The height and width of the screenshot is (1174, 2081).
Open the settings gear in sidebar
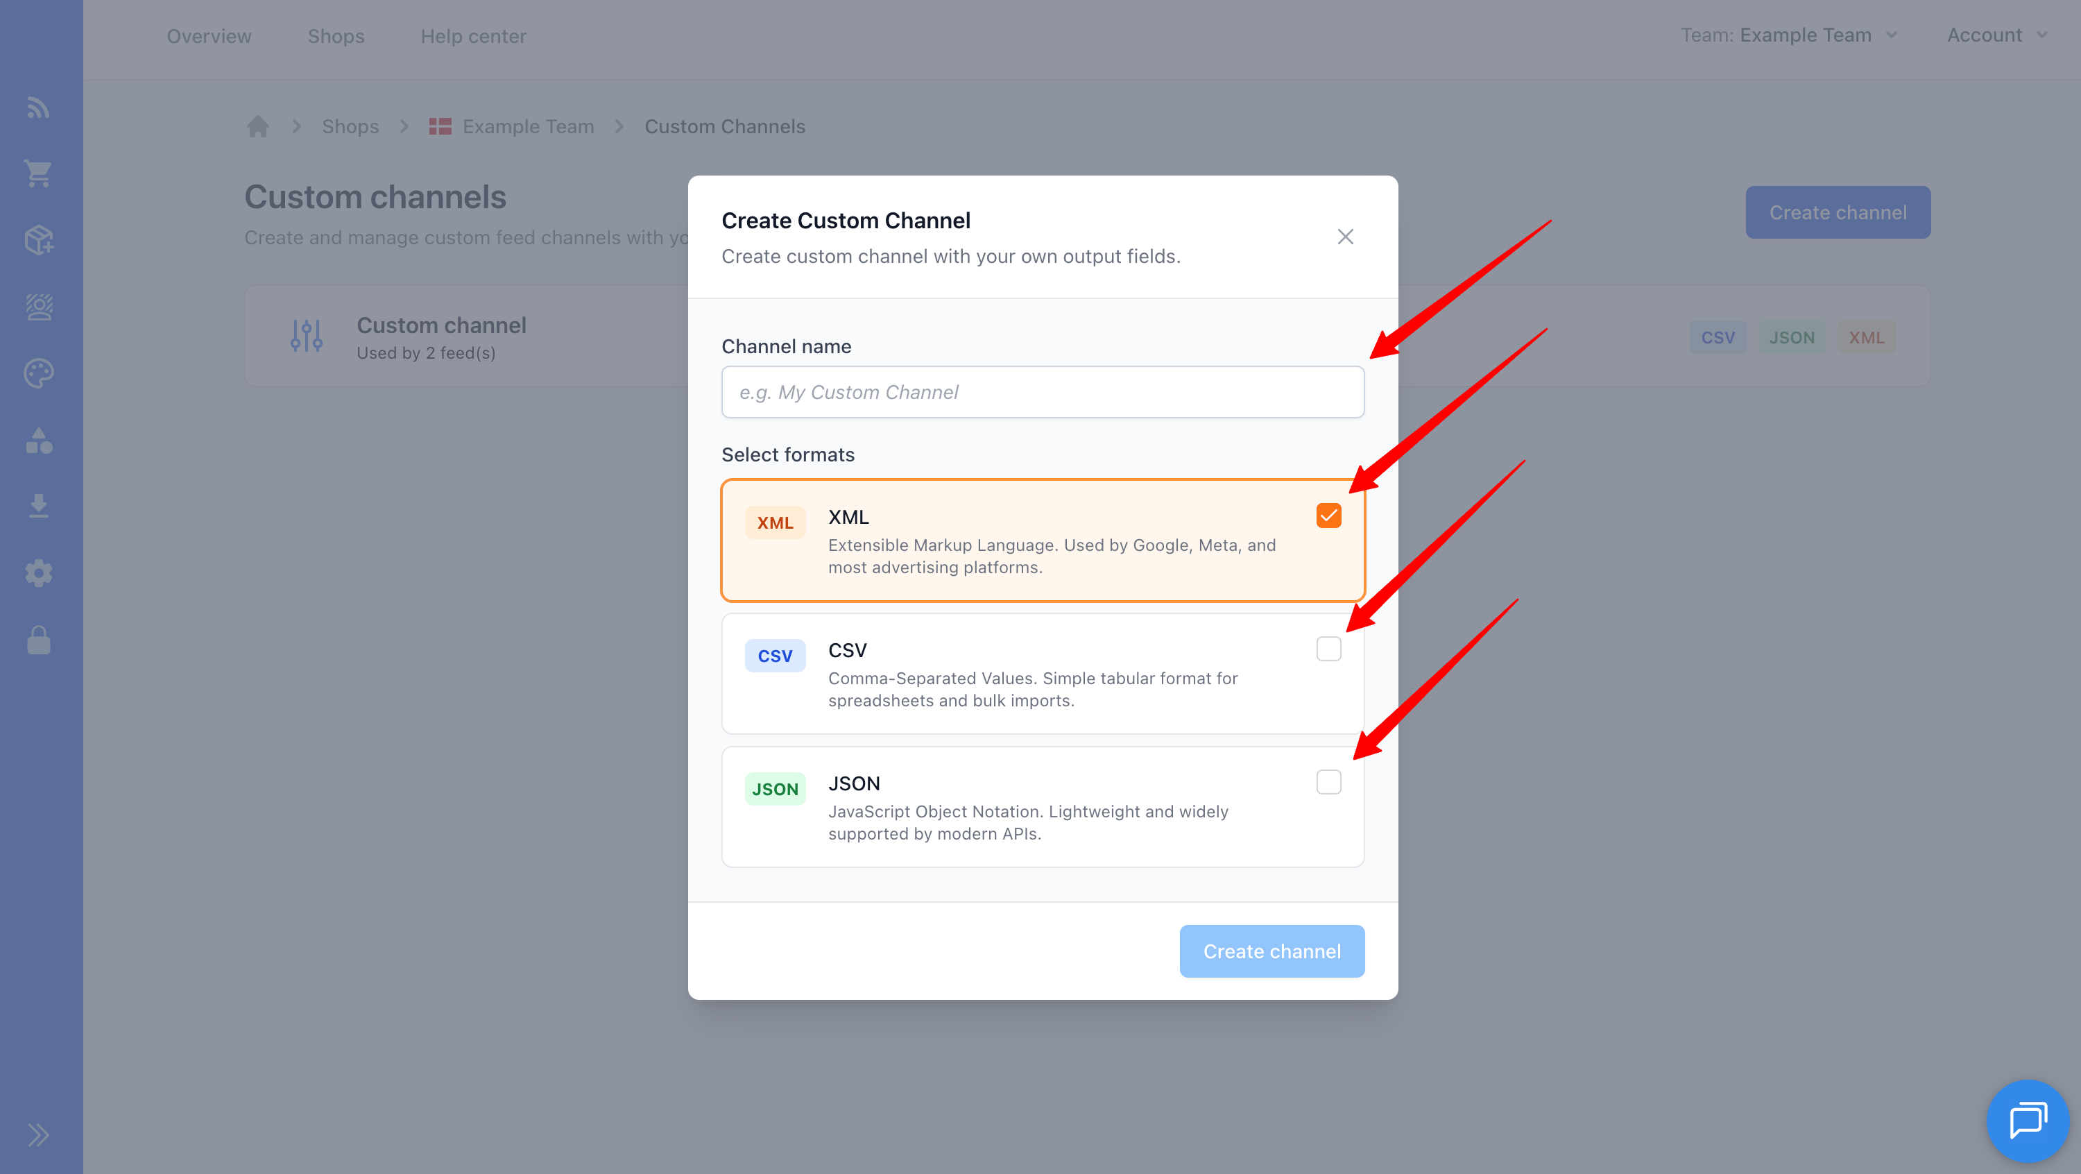click(39, 573)
